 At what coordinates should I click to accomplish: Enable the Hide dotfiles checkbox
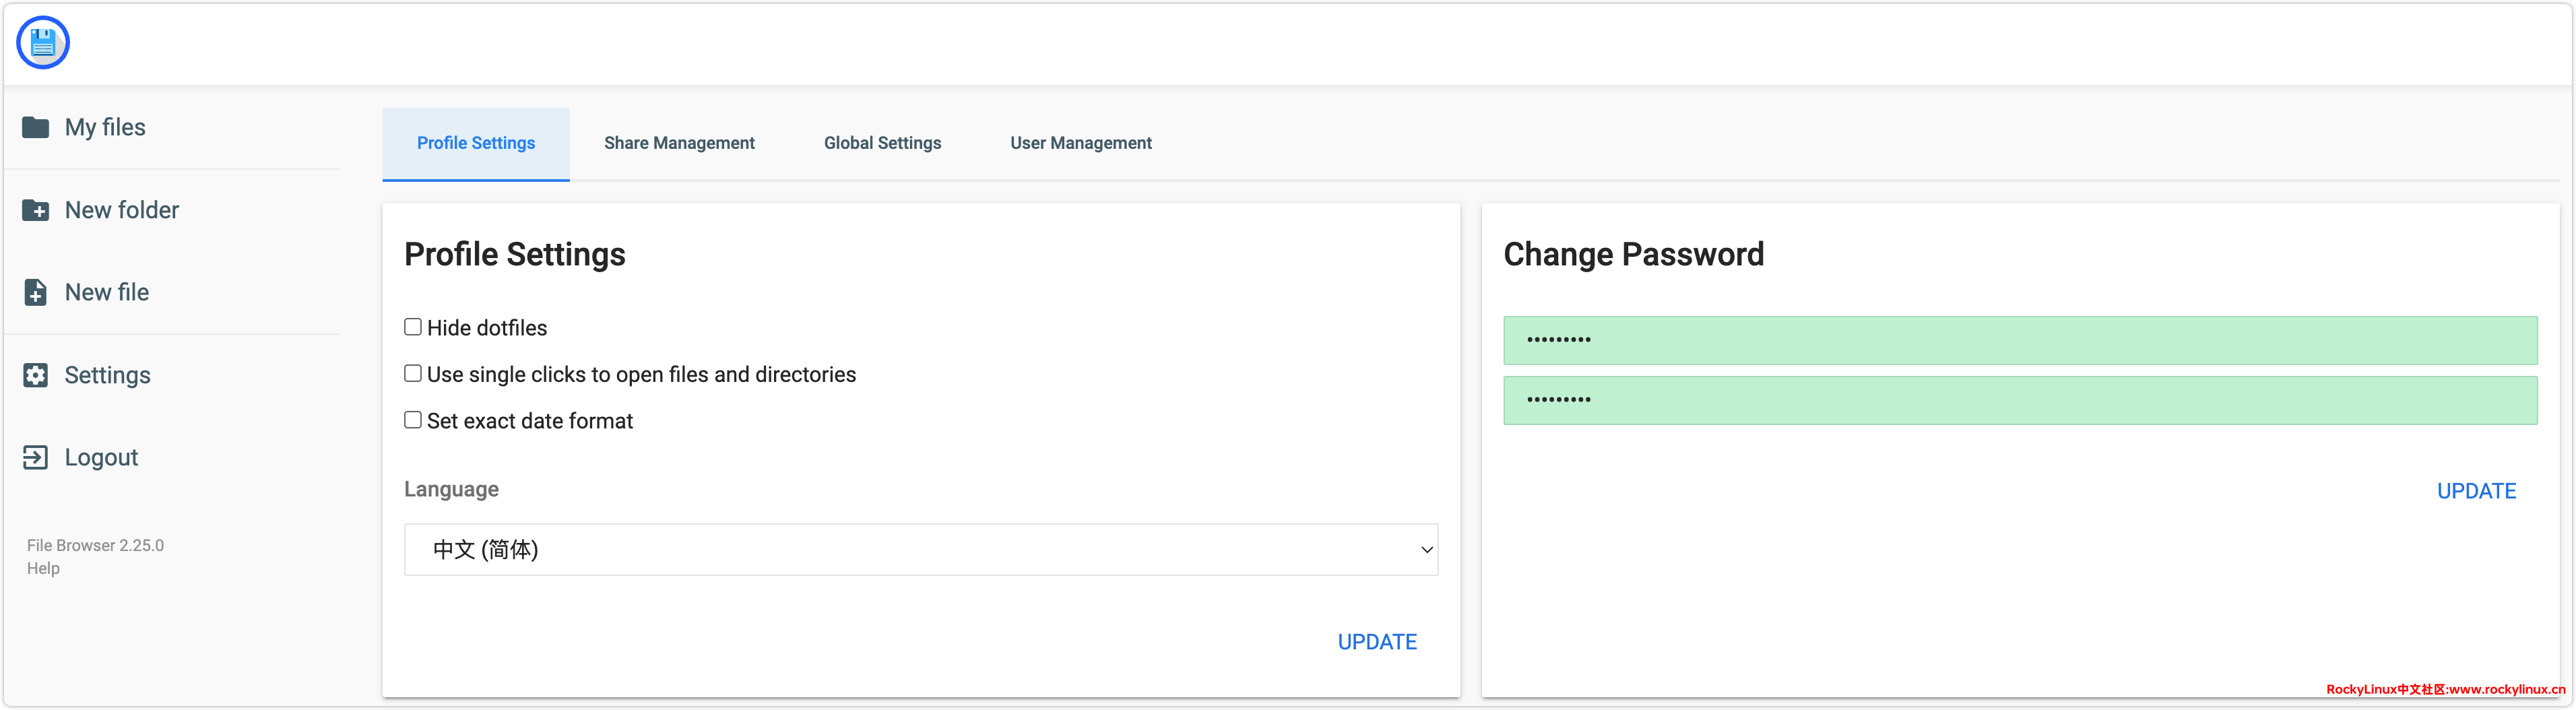413,327
